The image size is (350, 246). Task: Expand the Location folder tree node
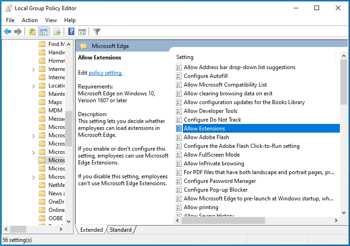click(34, 86)
